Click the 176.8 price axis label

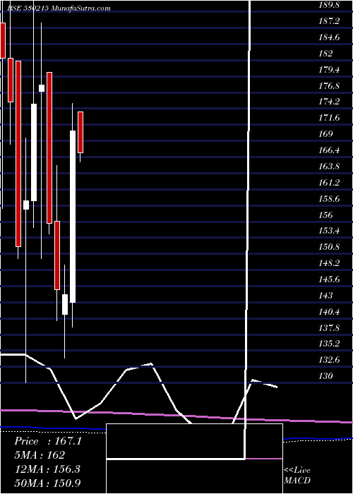pos(329,85)
